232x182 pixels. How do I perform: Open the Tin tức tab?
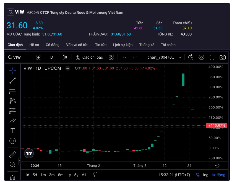[x=101, y=45]
